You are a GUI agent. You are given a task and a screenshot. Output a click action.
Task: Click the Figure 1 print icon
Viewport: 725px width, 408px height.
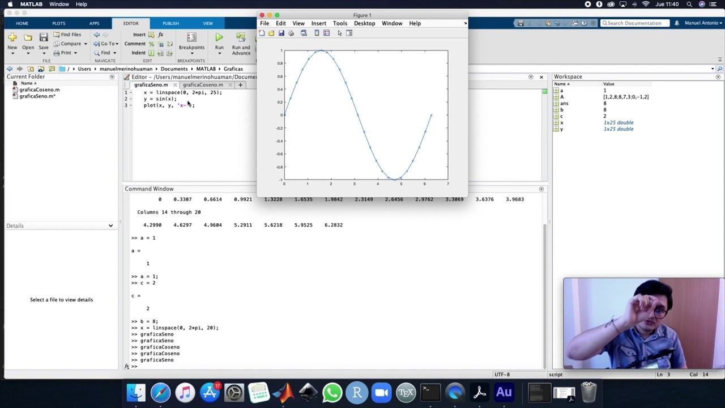coord(291,33)
